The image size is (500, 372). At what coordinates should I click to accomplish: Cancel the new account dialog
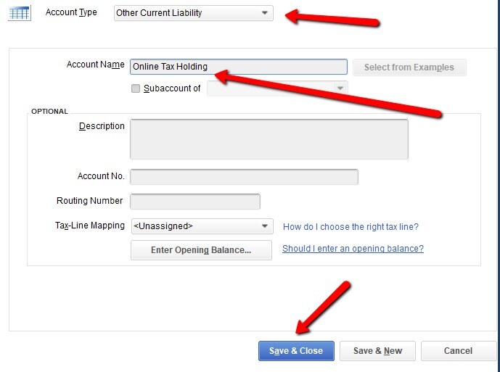tap(458, 351)
